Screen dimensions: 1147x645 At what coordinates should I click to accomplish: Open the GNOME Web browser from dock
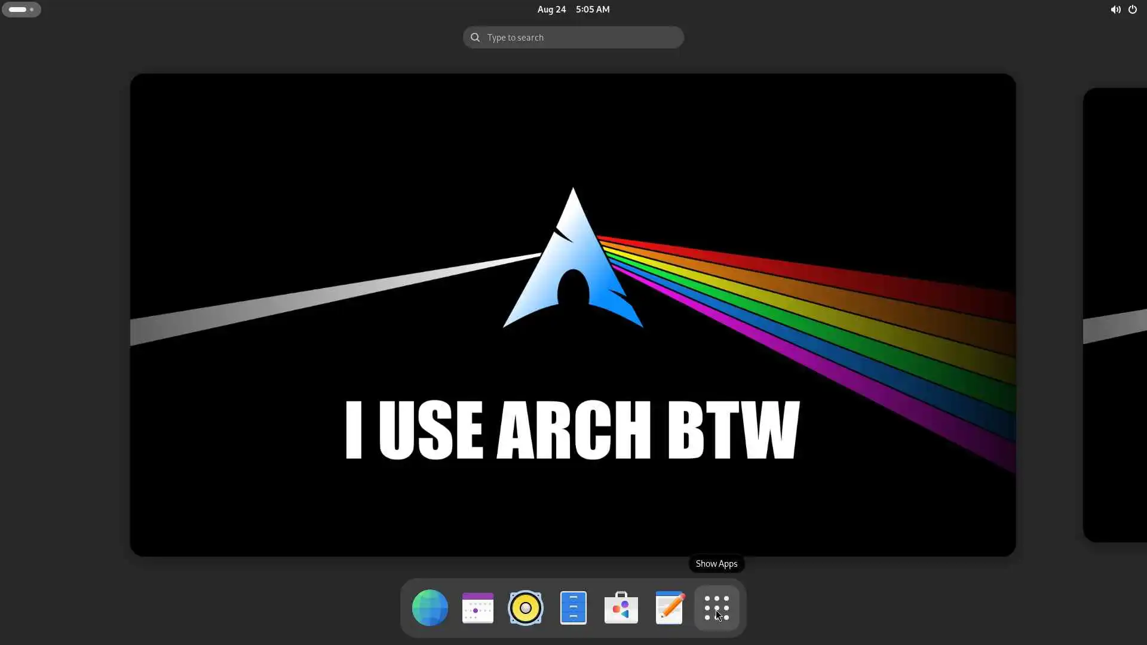(430, 608)
